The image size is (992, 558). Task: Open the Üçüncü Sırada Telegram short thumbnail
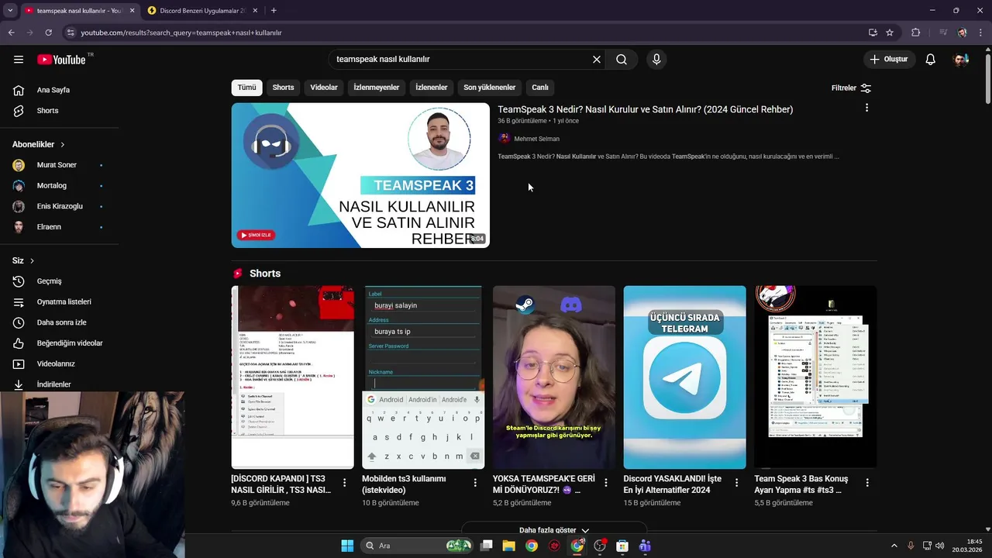click(684, 377)
